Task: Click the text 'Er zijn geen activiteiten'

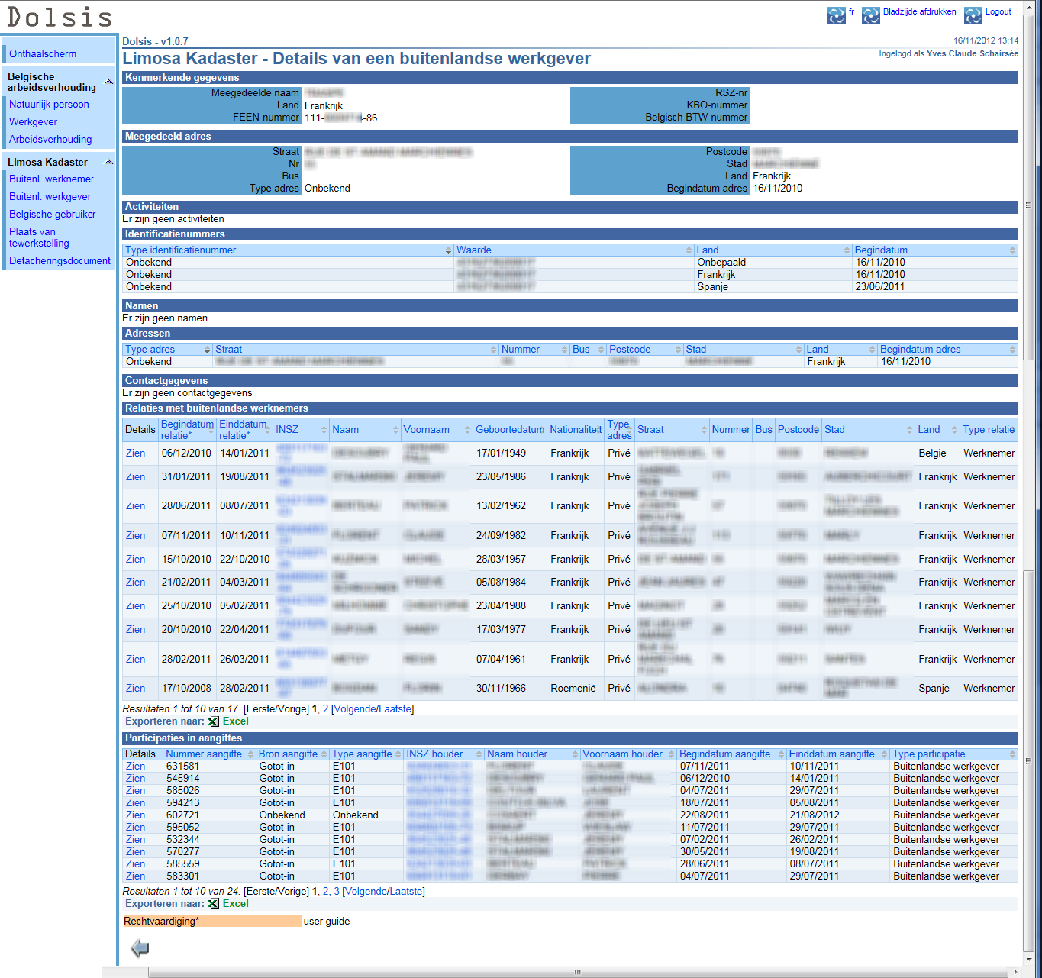Action: pos(173,219)
